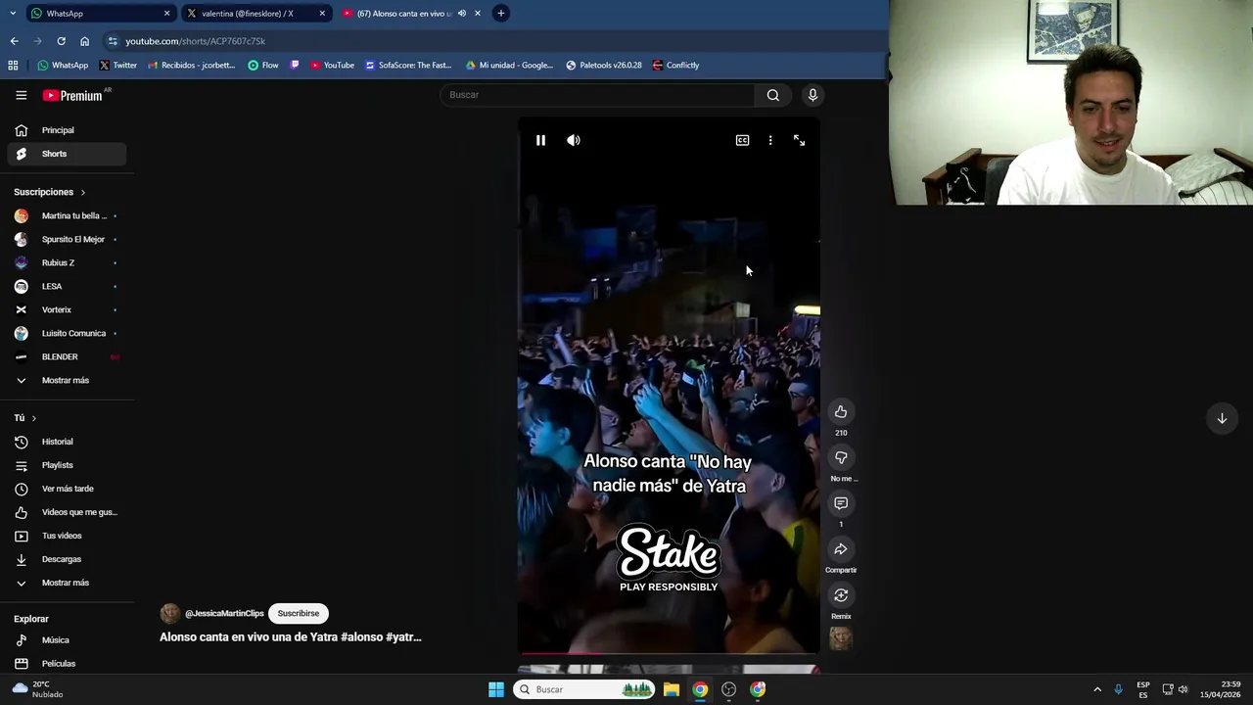Open the browser home page
The height and width of the screenshot is (705, 1253).
click(84, 41)
